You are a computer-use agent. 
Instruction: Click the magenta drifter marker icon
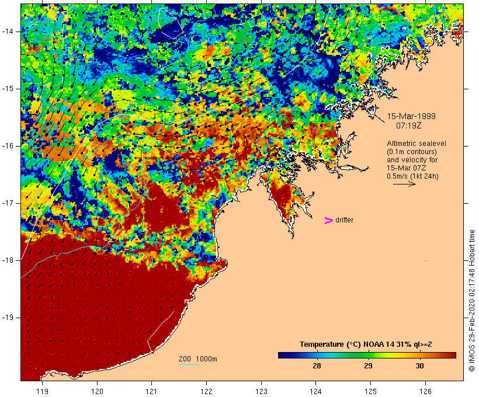(328, 221)
